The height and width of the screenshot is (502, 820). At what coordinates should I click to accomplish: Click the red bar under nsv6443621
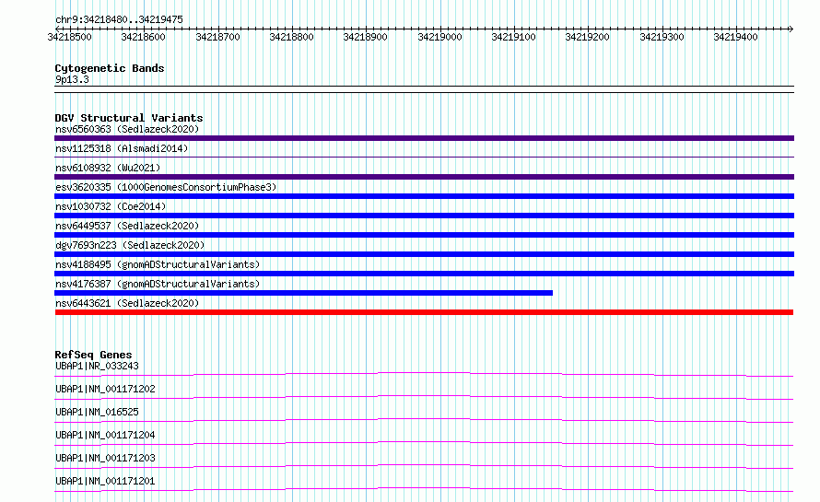click(424, 312)
